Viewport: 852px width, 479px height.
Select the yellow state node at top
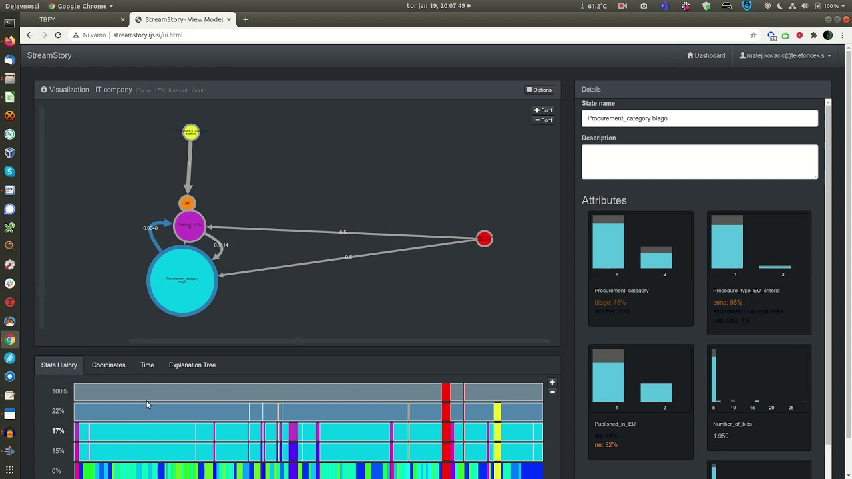pos(191,132)
